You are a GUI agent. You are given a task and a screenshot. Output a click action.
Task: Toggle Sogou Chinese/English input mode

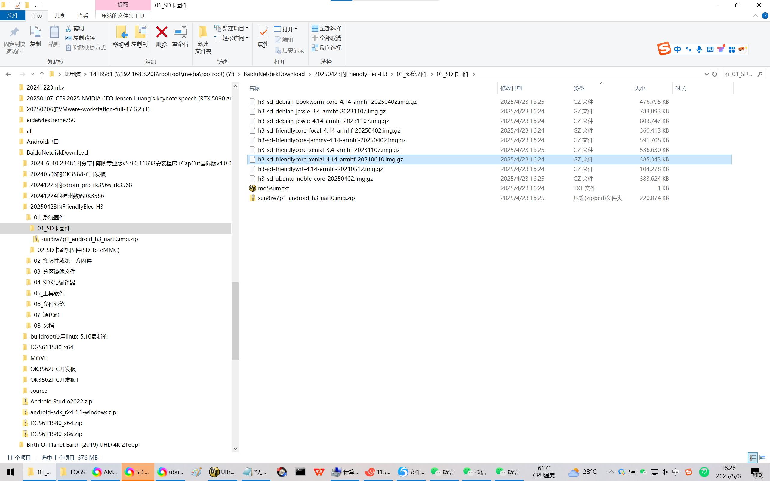pos(677,49)
